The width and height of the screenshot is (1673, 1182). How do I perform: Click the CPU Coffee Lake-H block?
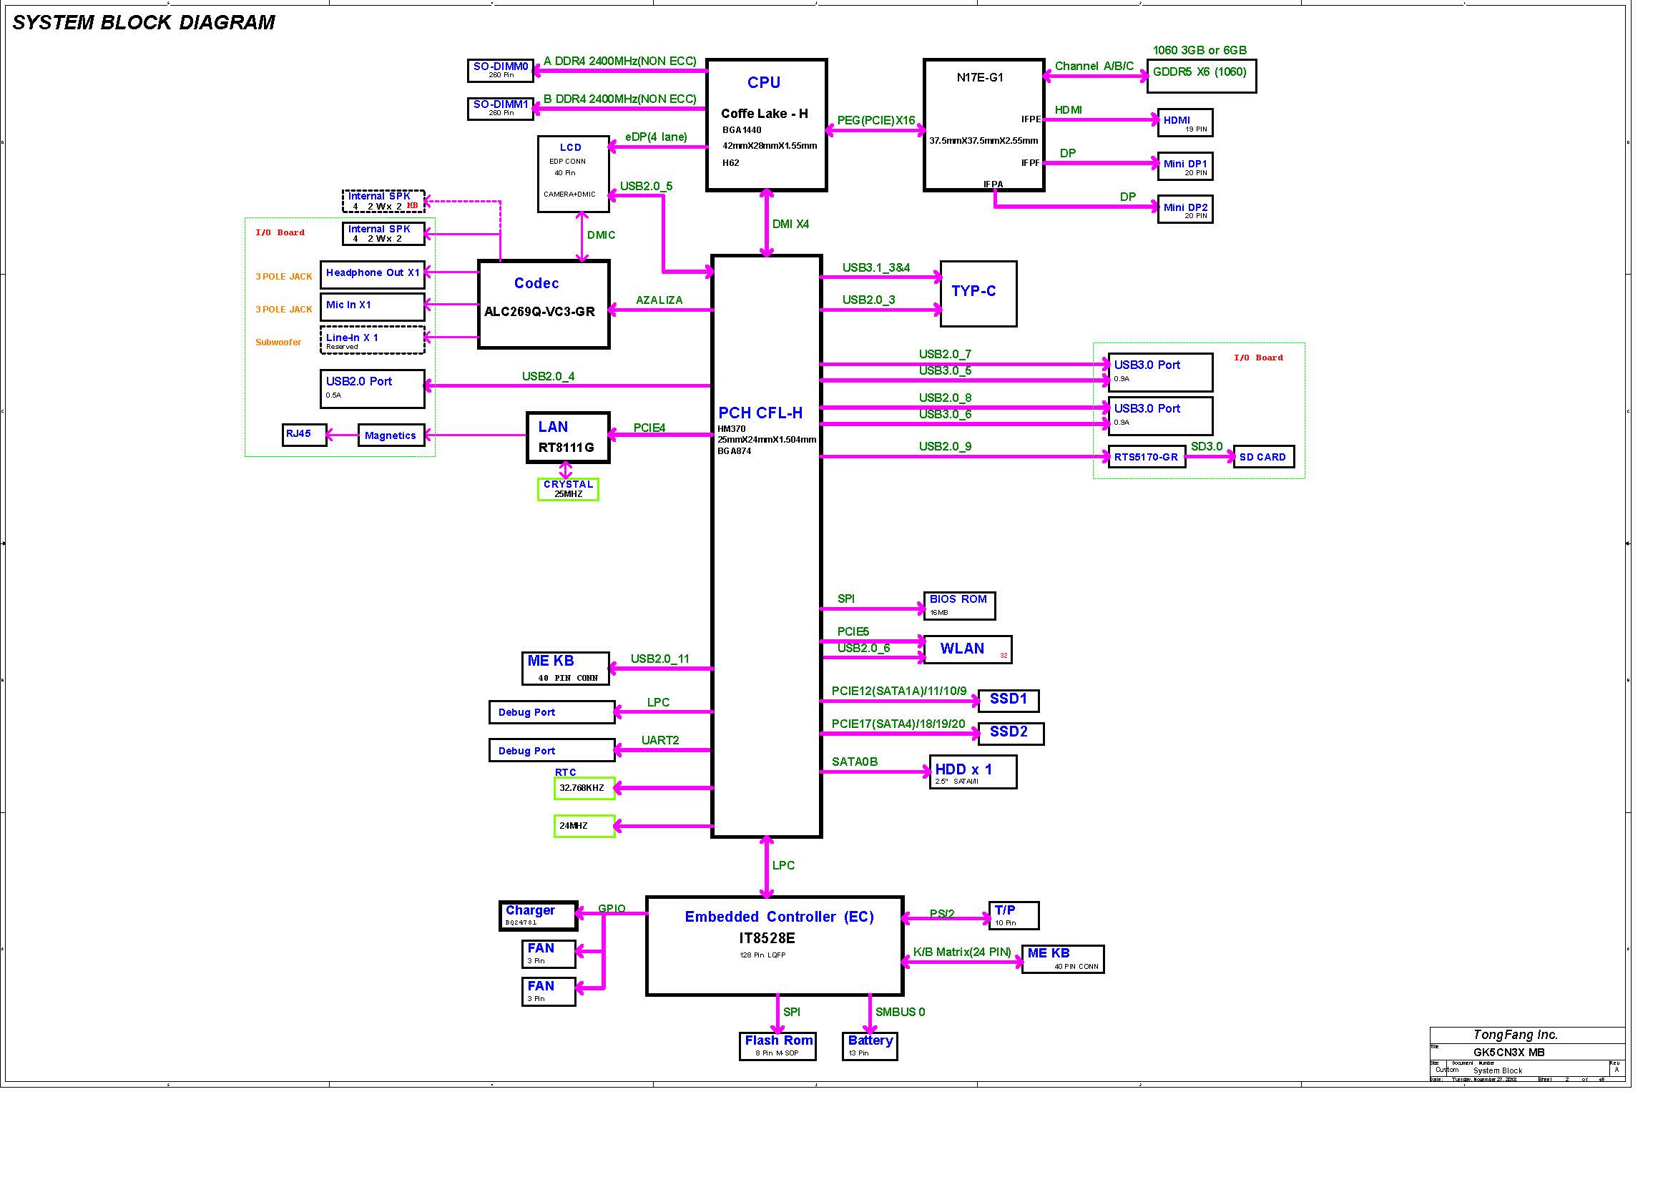766,124
